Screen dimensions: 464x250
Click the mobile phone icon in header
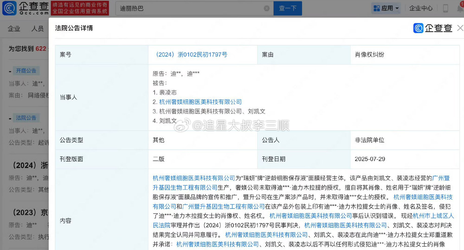point(446,8)
